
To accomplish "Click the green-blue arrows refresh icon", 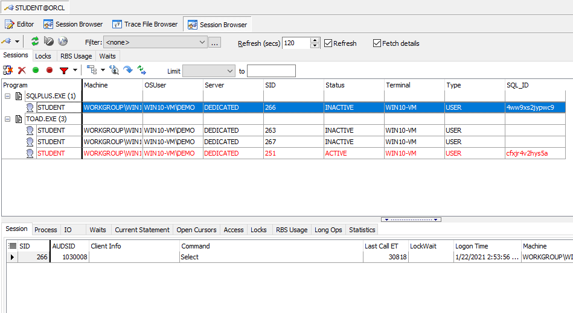I will tap(142, 70).
